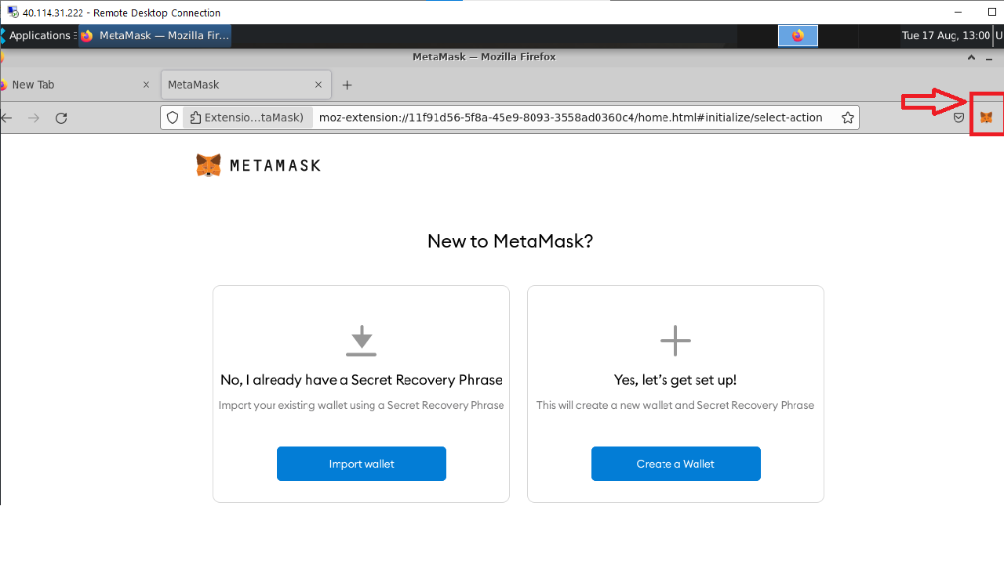Click 'This will create a new wallet' description
The width and height of the screenshot is (1004, 564).
coord(675,405)
